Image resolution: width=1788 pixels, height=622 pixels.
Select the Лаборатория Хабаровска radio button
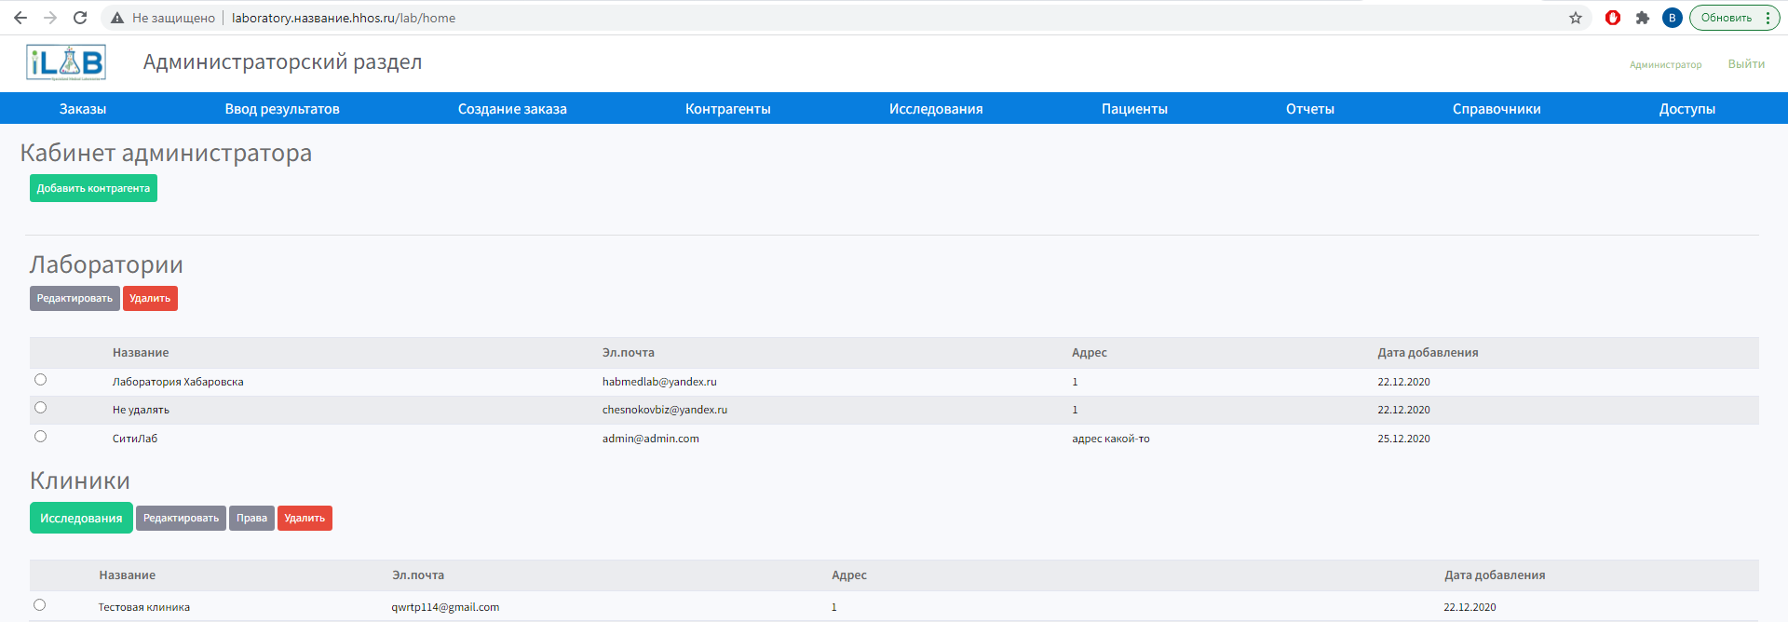(40, 380)
